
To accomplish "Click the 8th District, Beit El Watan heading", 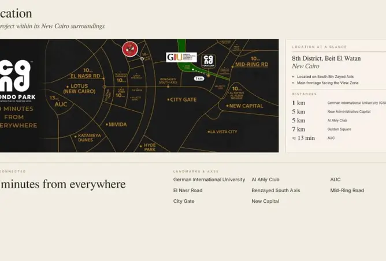I will coord(326,58).
